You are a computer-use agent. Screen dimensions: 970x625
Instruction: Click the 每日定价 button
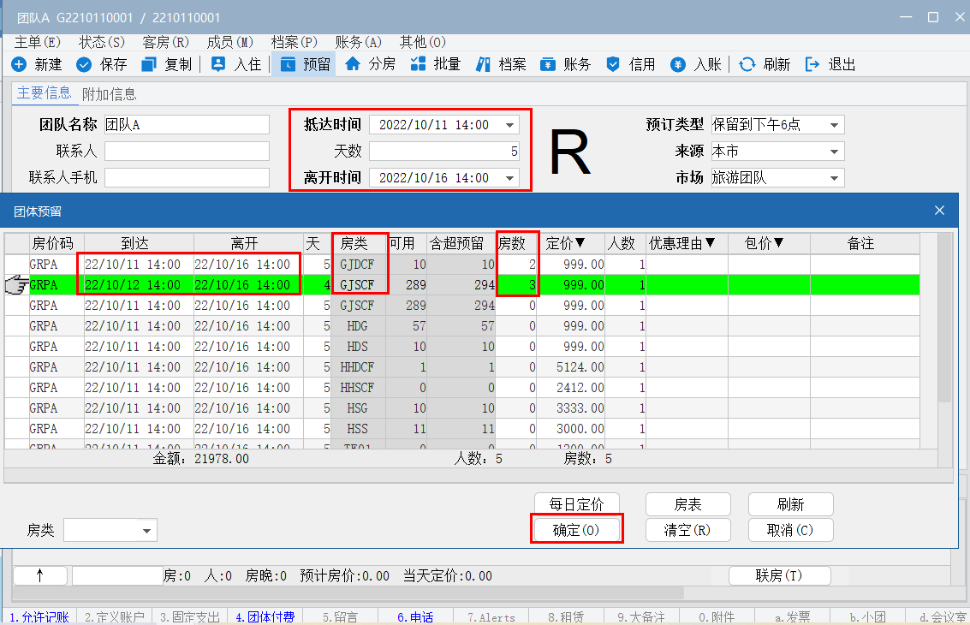[576, 504]
